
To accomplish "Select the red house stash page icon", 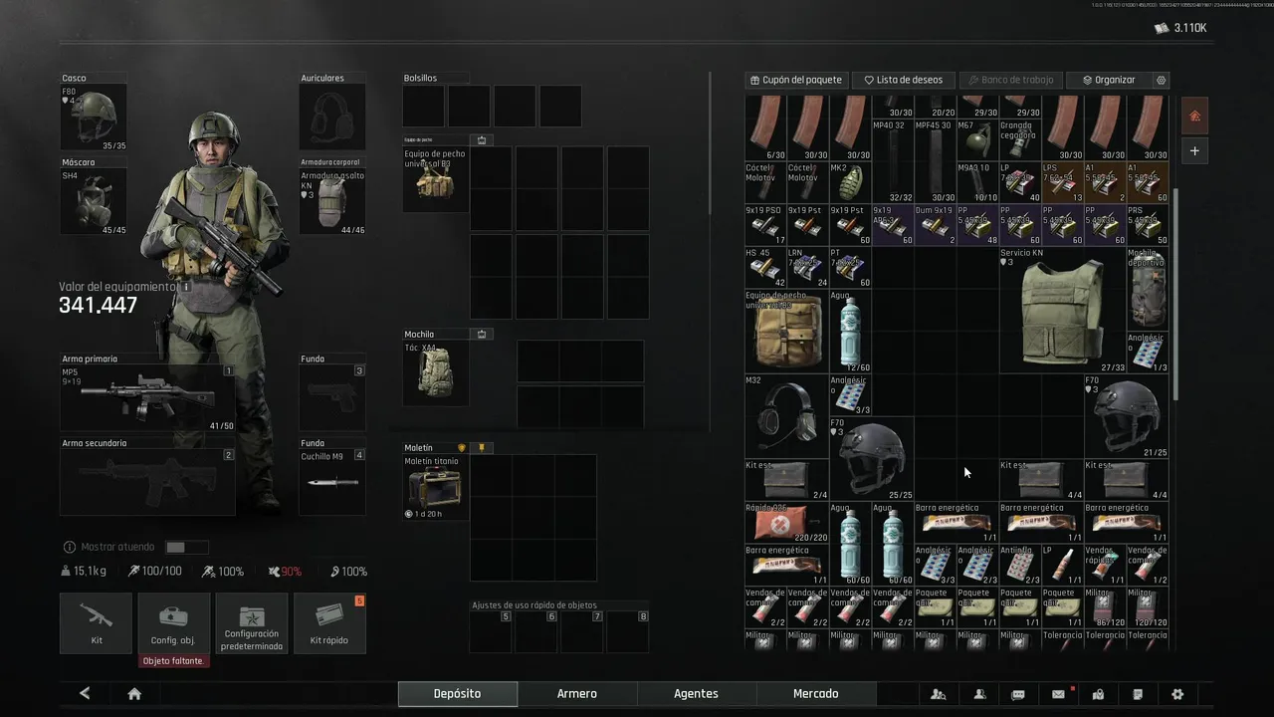I will pyautogui.click(x=1194, y=116).
